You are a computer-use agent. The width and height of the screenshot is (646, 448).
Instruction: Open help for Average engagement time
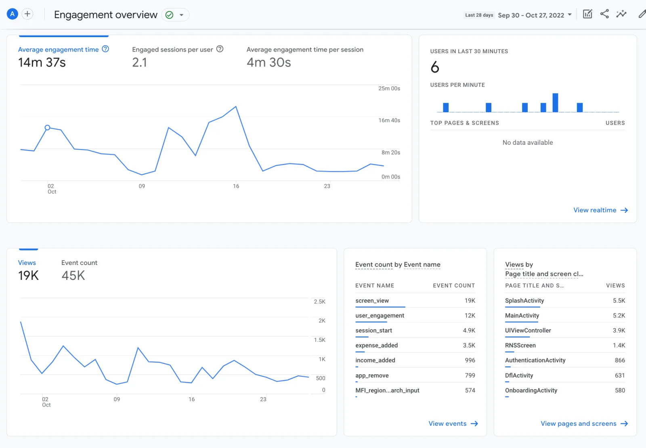point(105,49)
